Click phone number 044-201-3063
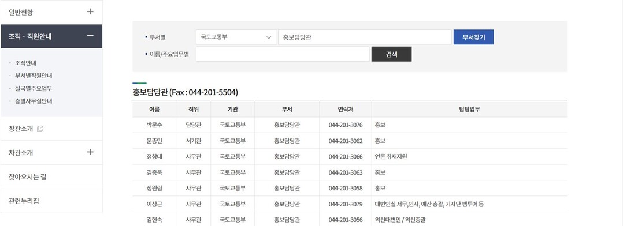Viewport: 623px width, 226px height. click(x=346, y=172)
